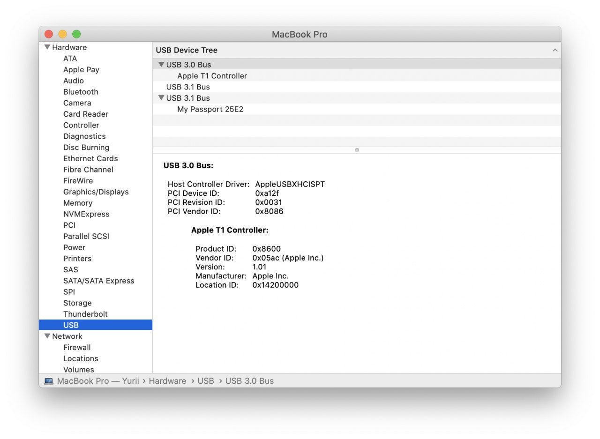Collapse the Network section triangle

47,336
